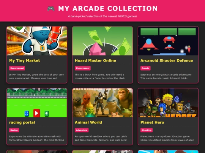Select the Racing category tag
Viewport: 205px width, 153px height.
click(14, 130)
